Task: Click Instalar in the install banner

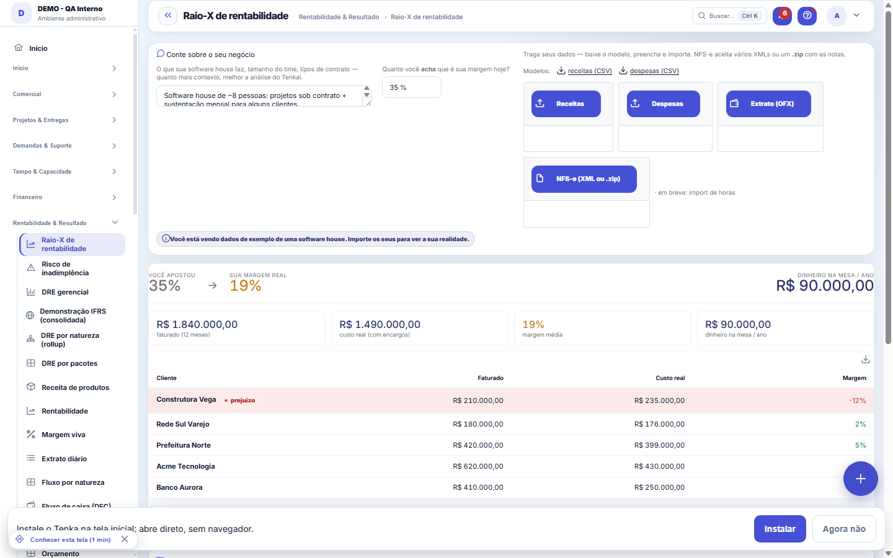Action: pos(780,529)
